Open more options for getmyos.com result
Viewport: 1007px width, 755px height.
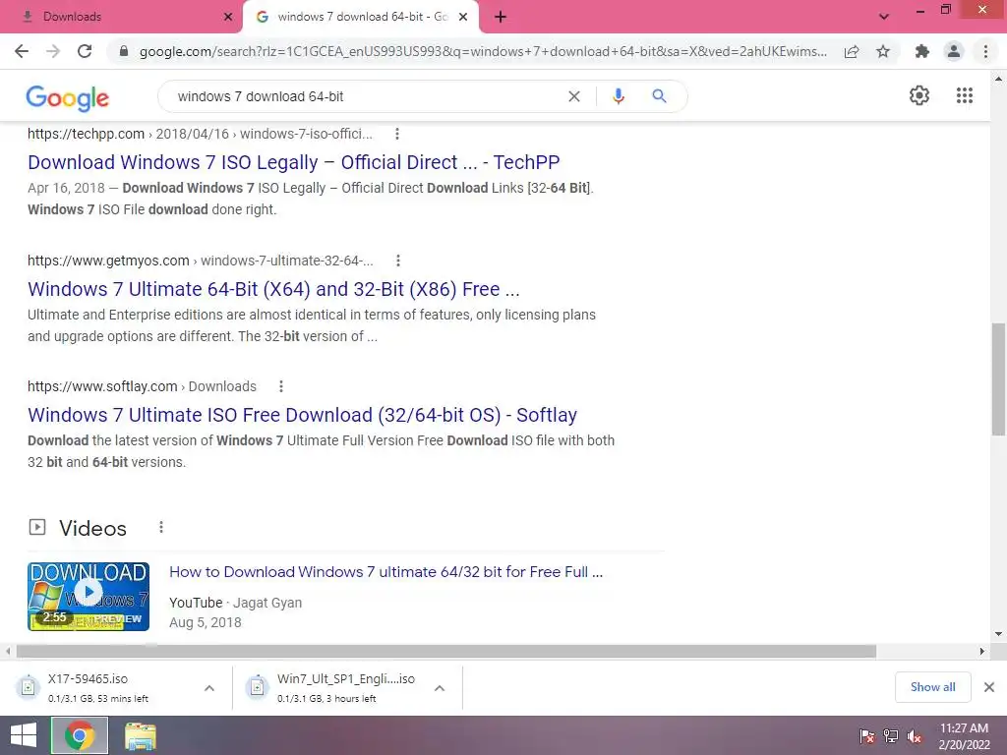(398, 261)
